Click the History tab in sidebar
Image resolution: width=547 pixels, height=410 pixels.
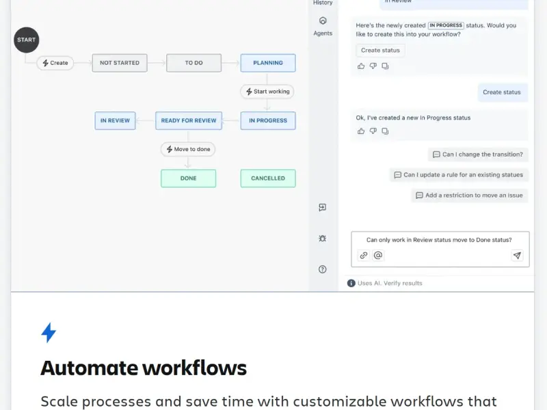point(323,3)
